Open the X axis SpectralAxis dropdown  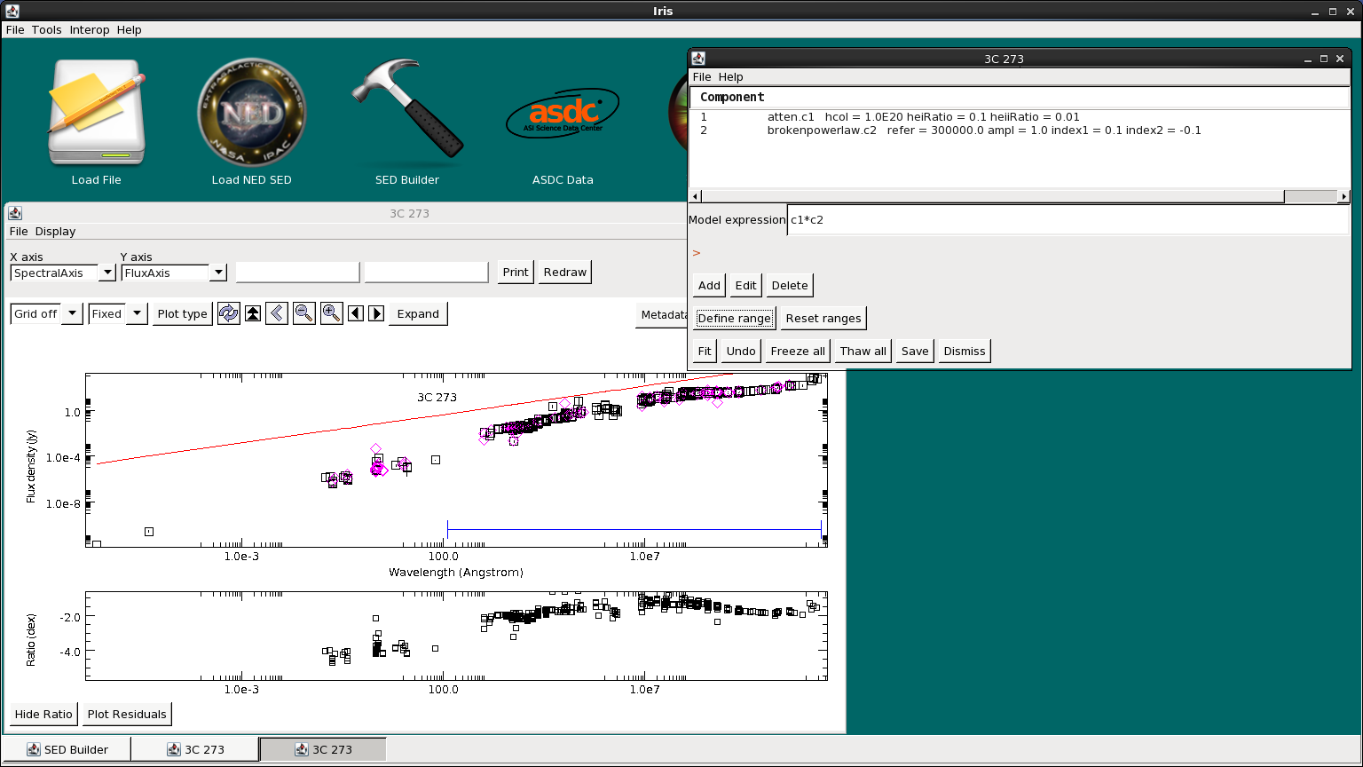pyautogui.click(x=107, y=273)
